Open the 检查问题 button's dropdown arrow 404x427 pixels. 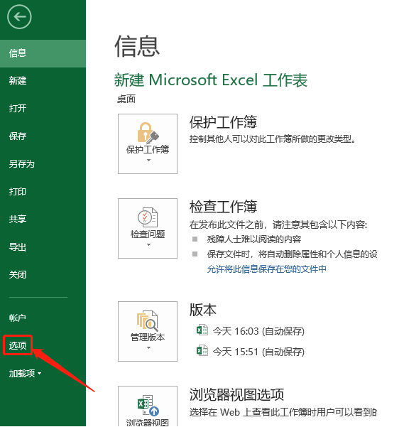click(148, 244)
